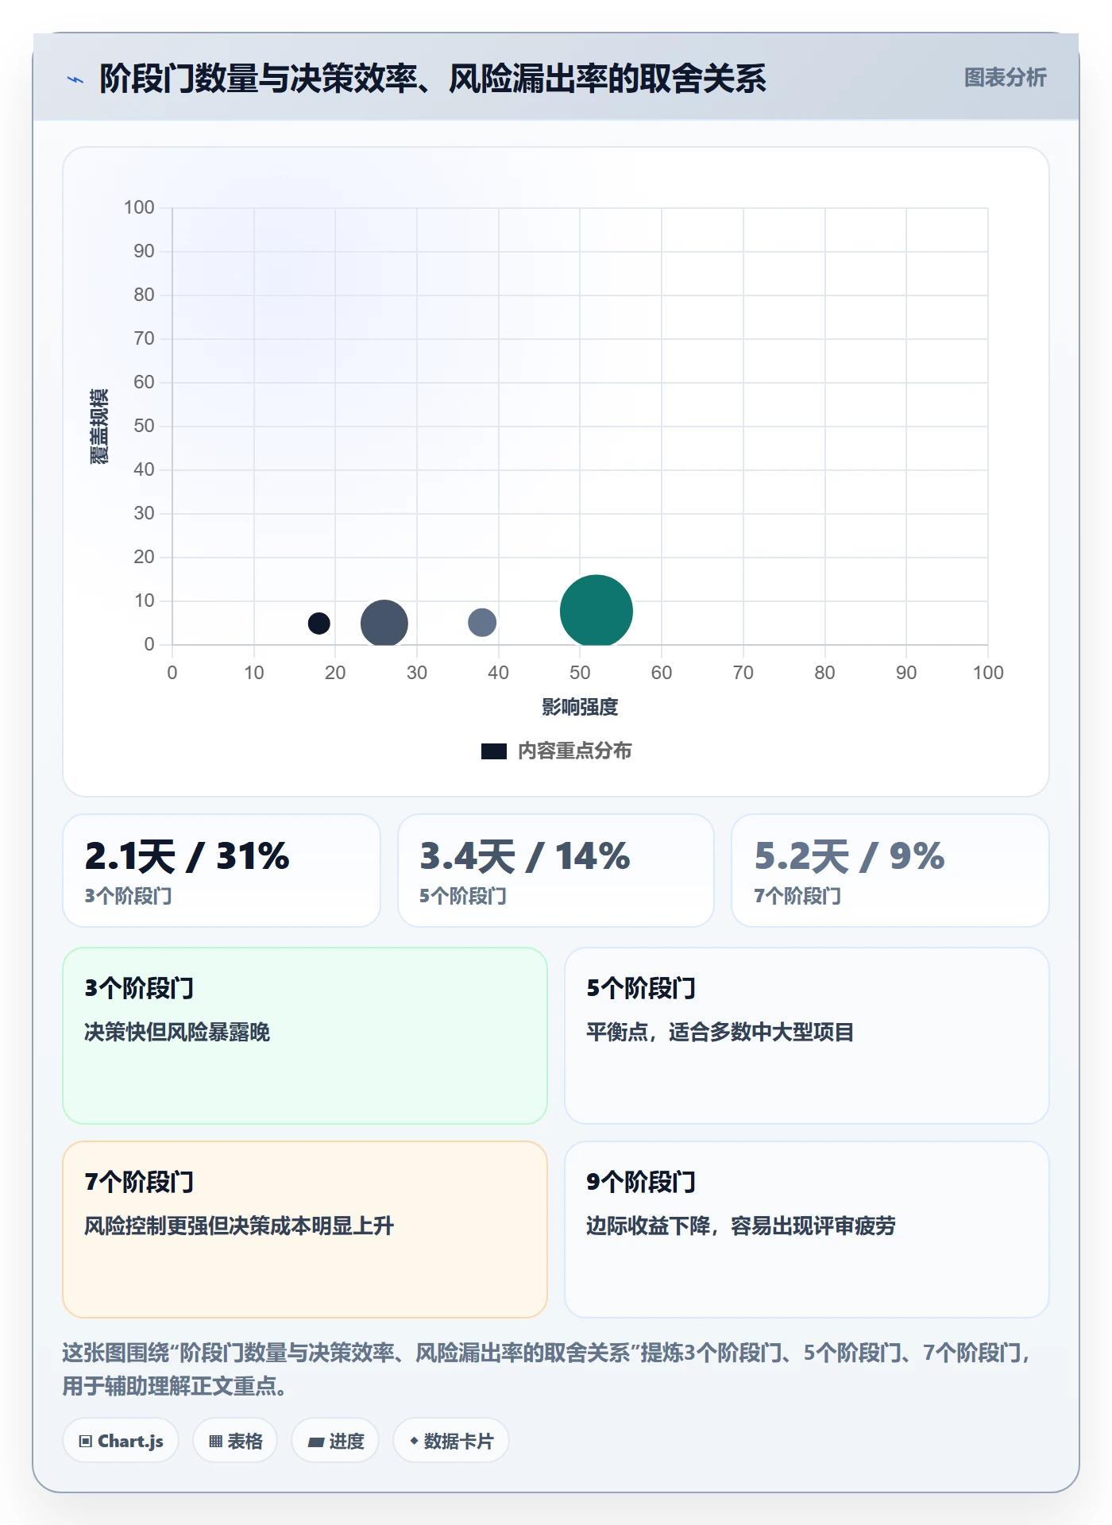
Task: Open the 5.2天 / 9% data card
Action: [x=890, y=871]
